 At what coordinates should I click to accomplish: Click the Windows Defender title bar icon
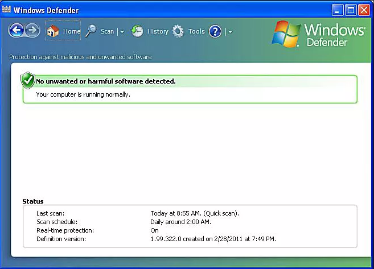pyautogui.click(x=6, y=9)
